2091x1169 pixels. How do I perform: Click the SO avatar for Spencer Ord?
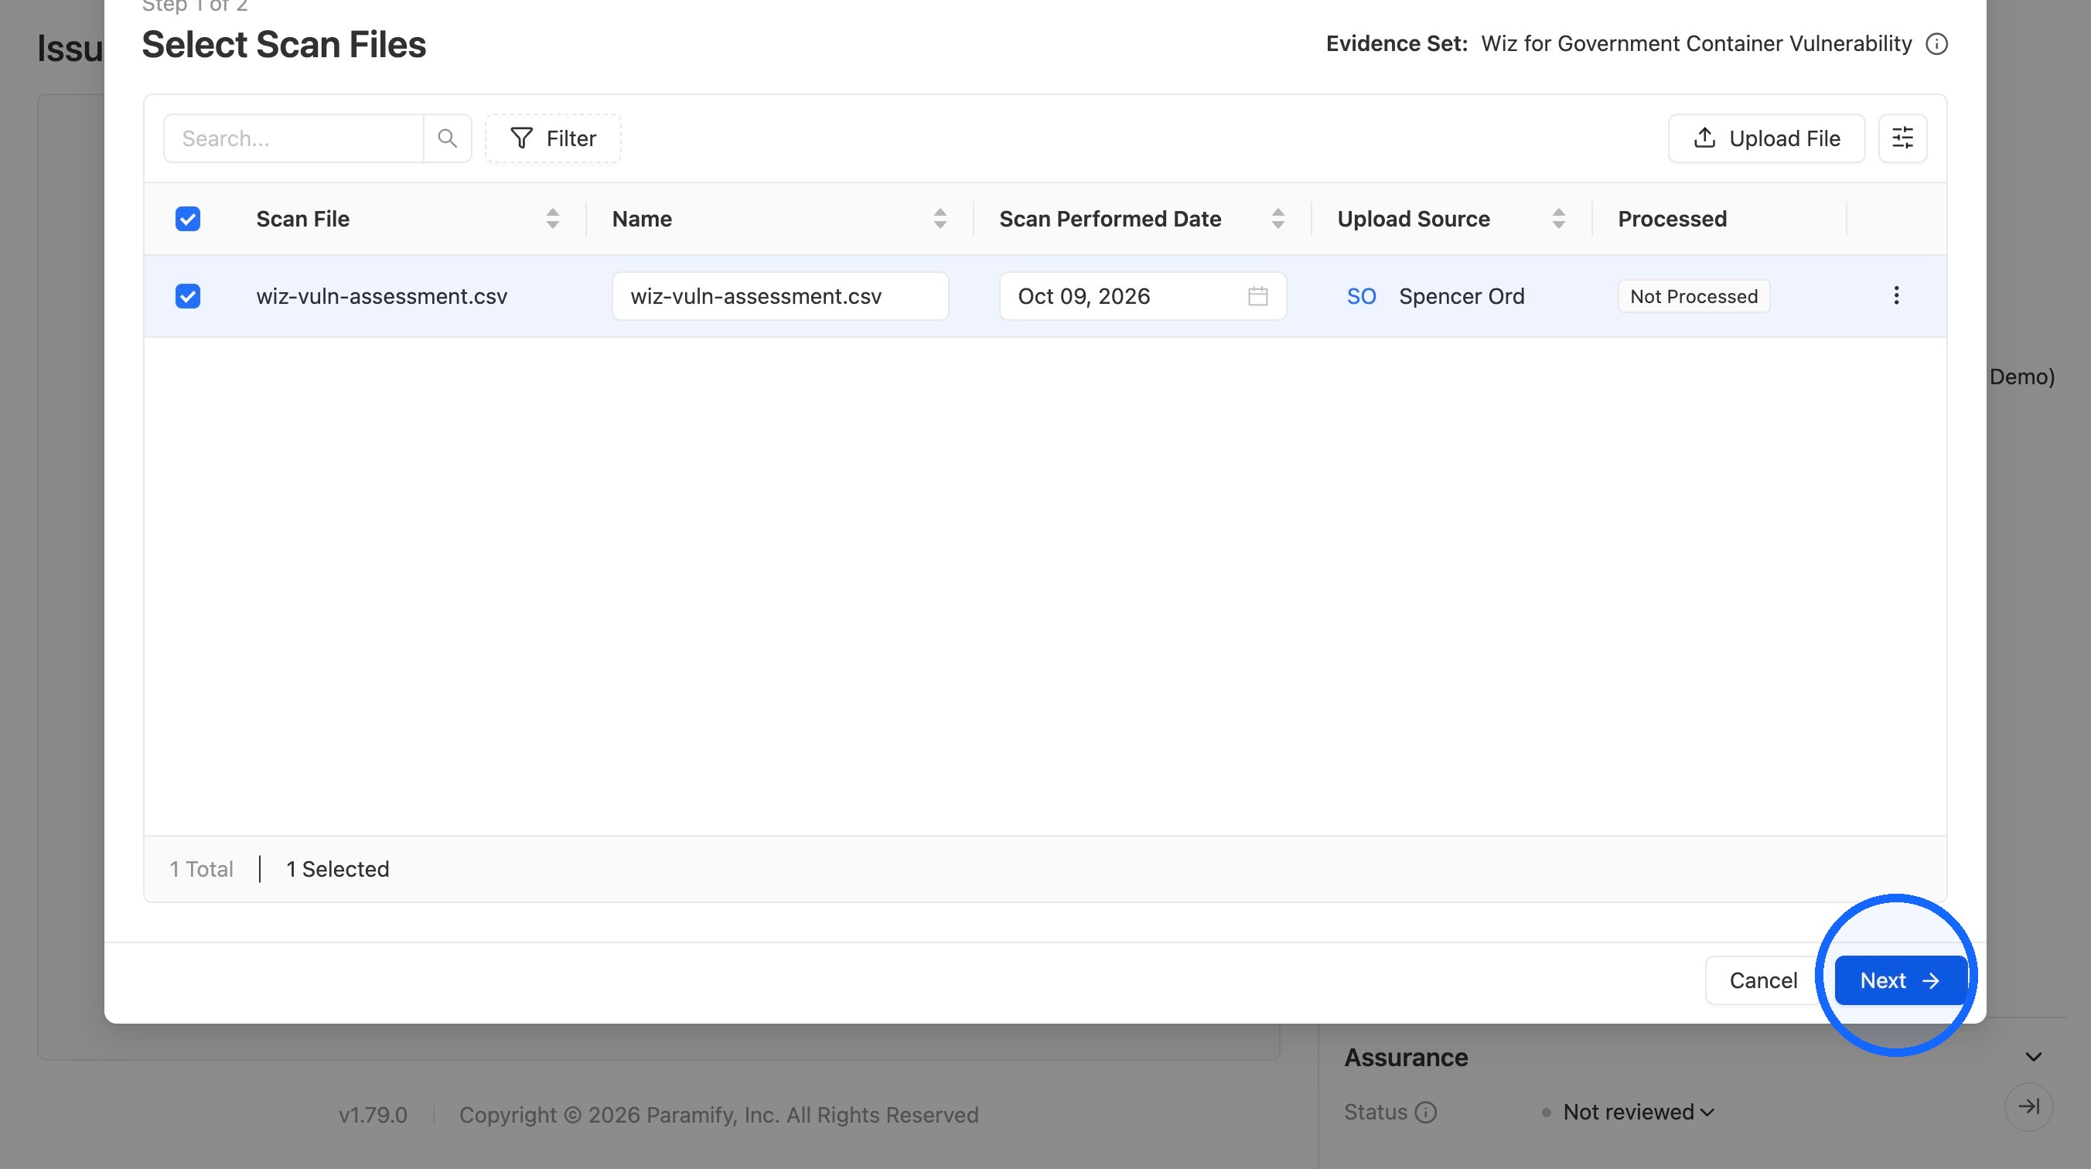coord(1361,296)
